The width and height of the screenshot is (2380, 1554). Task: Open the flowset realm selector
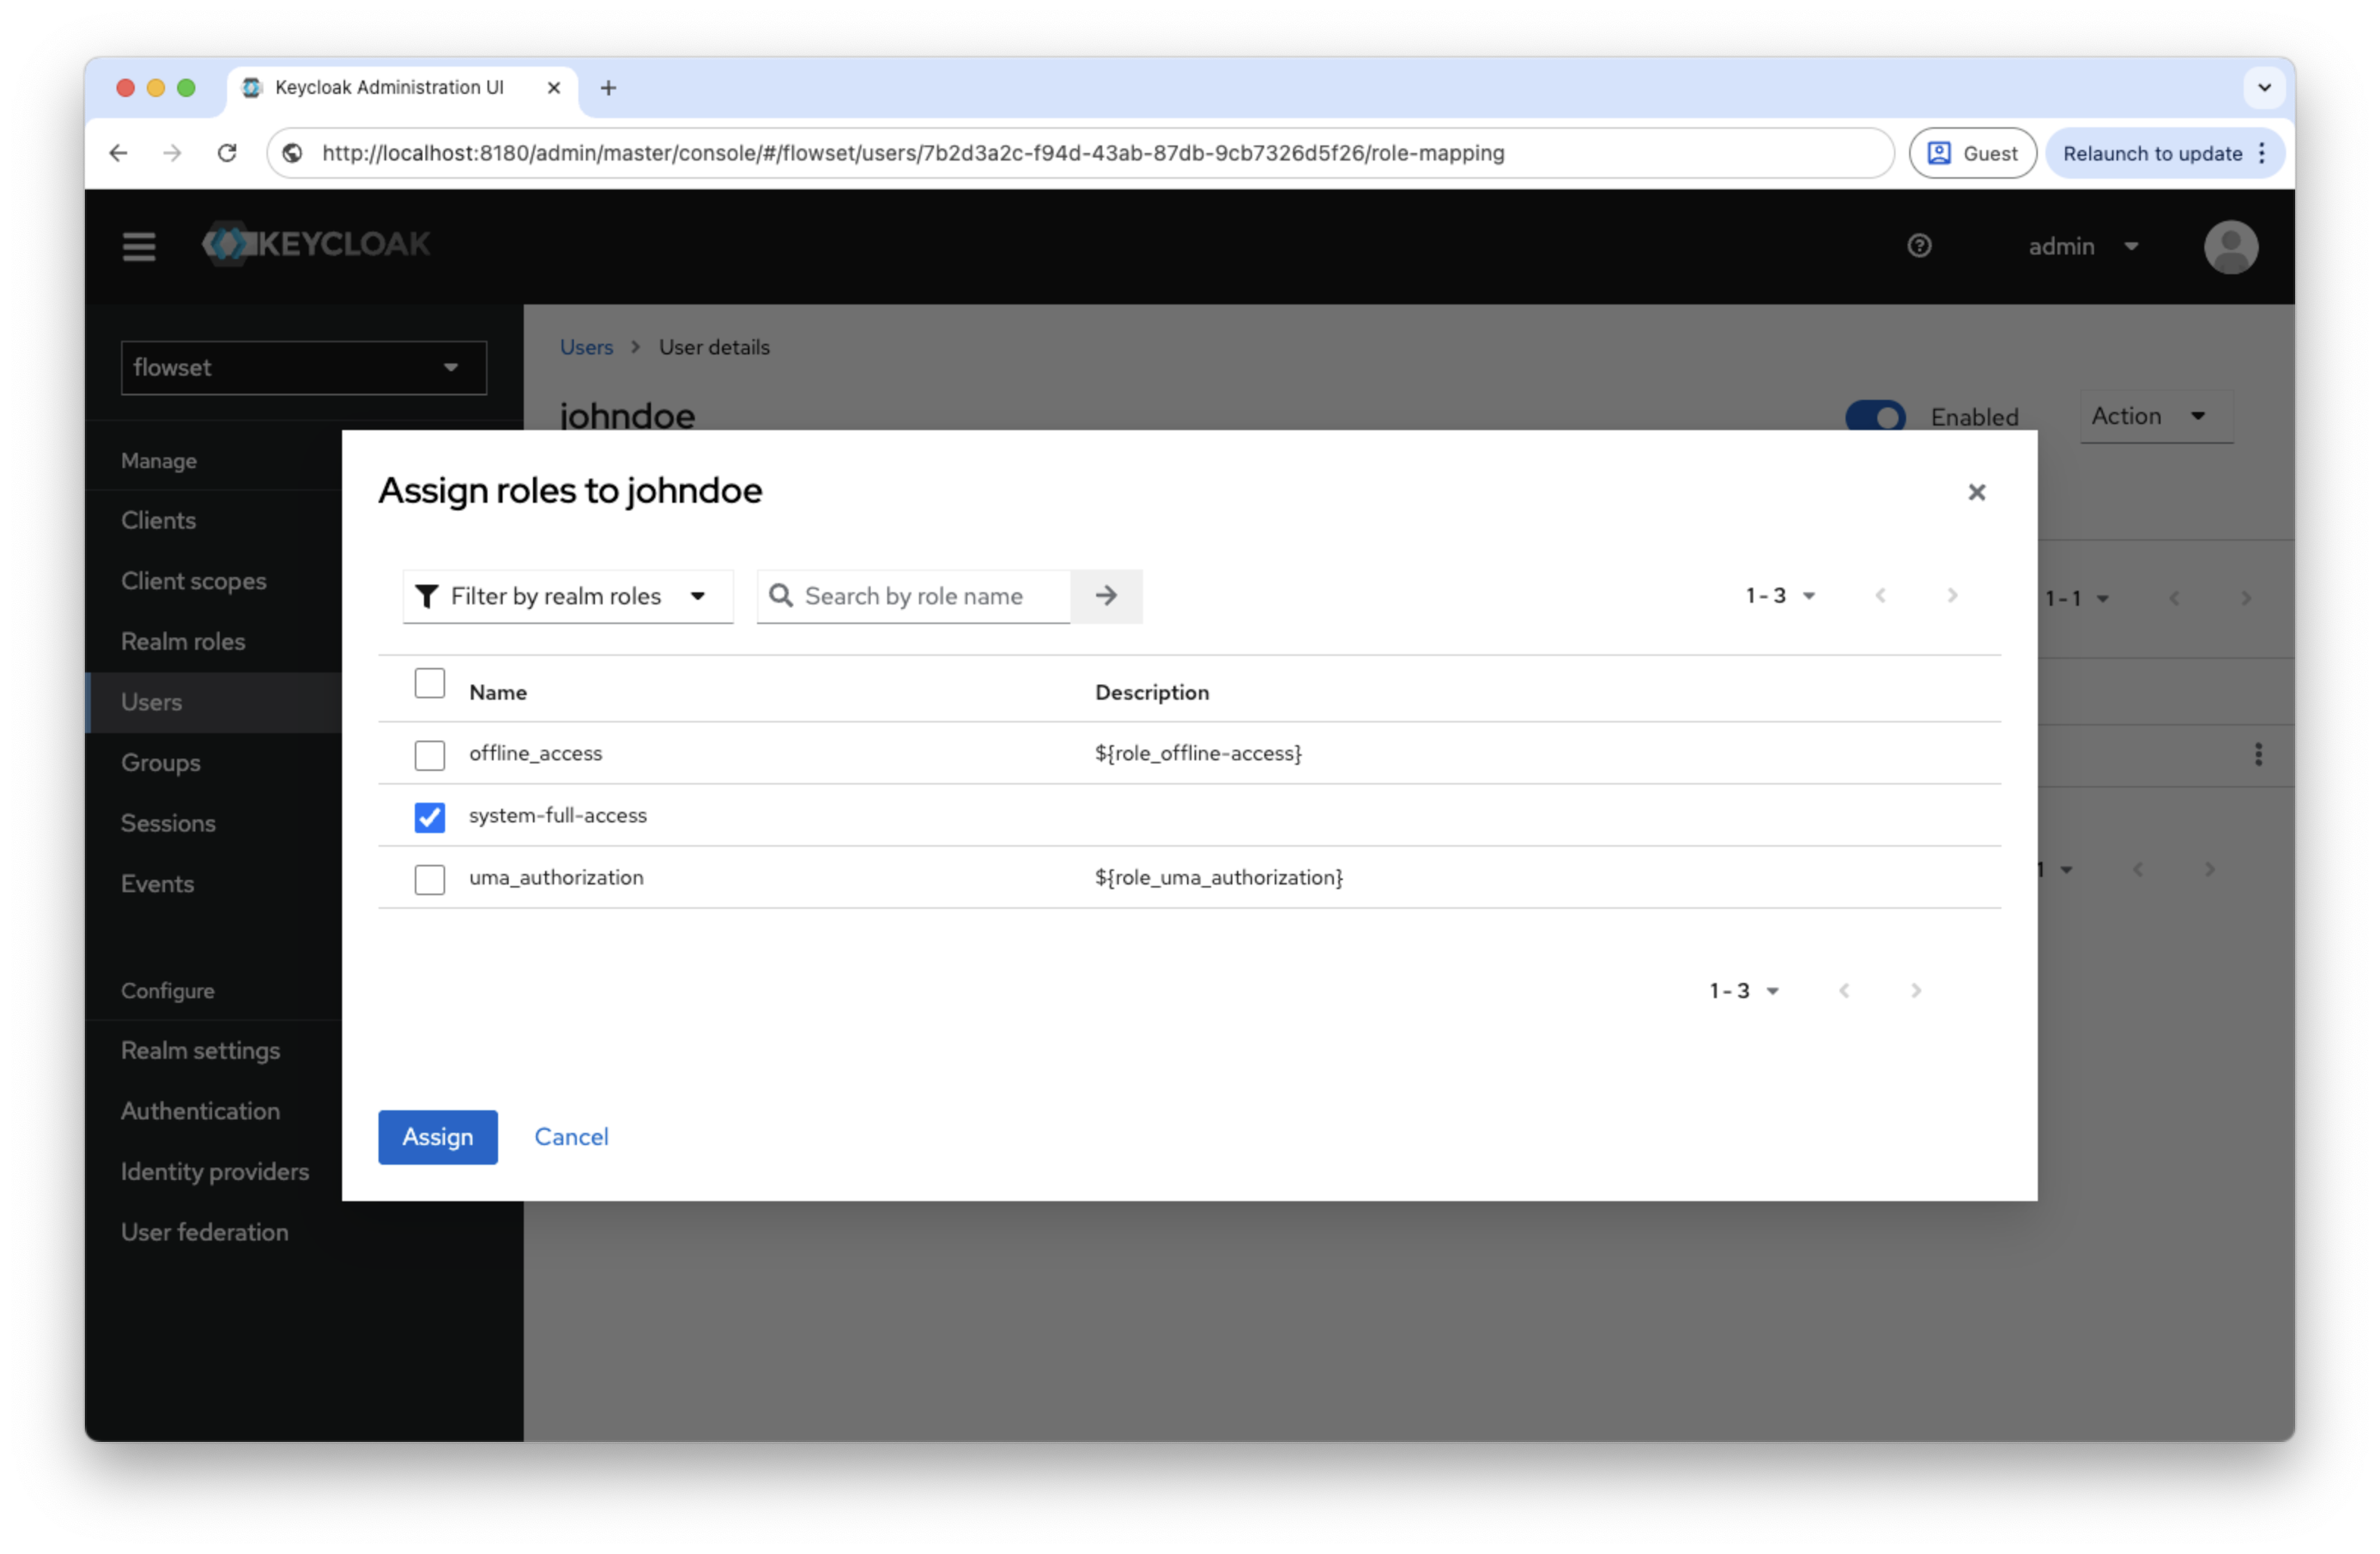[303, 368]
